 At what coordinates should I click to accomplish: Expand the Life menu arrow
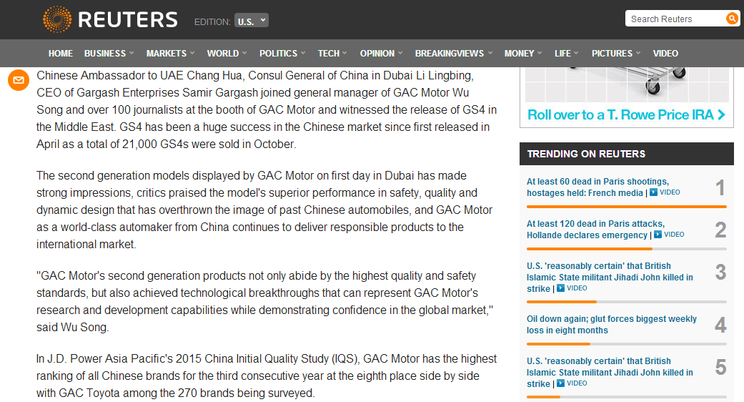click(576, 53)
